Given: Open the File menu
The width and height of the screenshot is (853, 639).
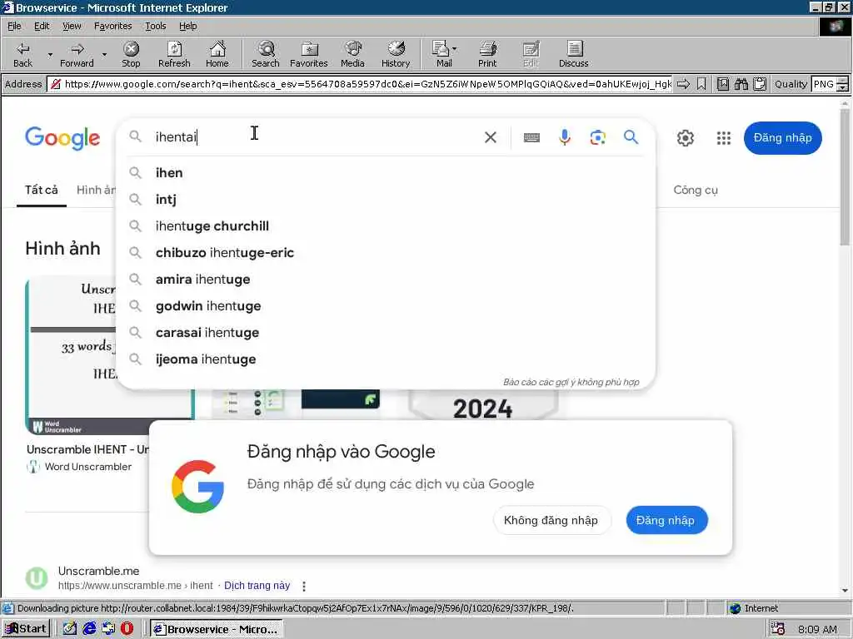Looking at the screenshot, I should pos(14,26).
